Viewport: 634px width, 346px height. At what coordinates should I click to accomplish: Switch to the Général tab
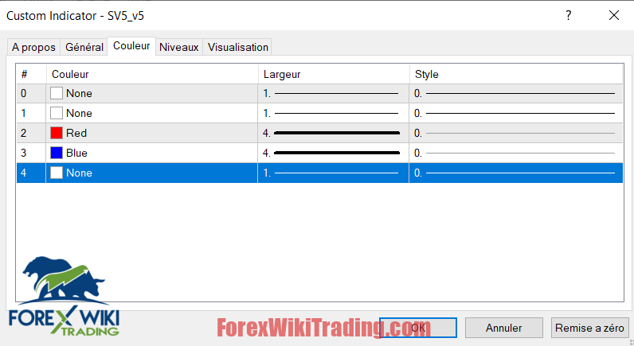point(84,47)
